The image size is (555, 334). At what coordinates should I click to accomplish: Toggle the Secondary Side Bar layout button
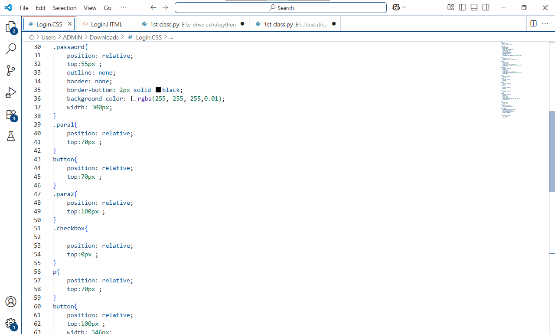(x=486, y=7)
